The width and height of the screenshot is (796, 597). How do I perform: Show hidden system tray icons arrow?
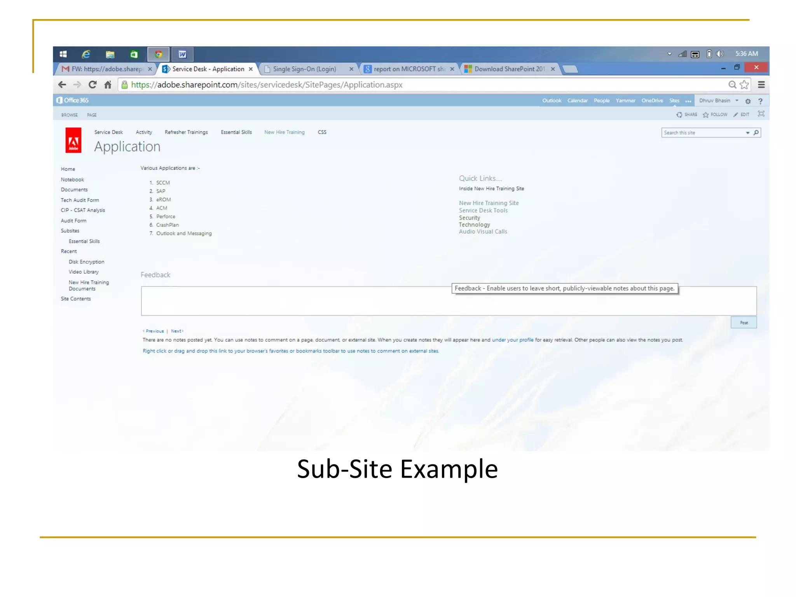click(x=669, y=54)
